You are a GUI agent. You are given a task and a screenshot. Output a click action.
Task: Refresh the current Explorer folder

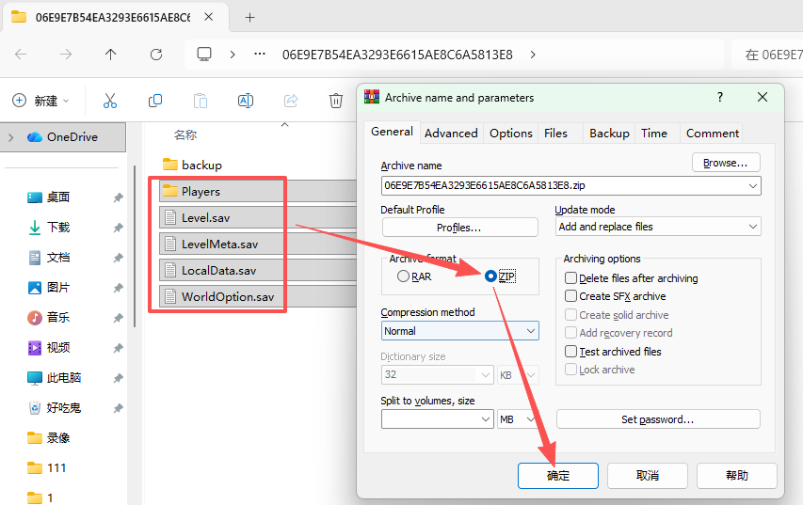(x=156, y=55)
